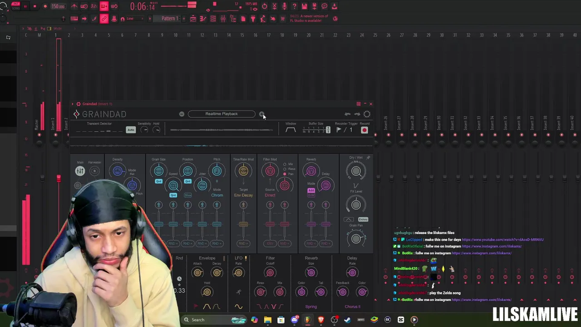
Task: Click Graindad redo arrow
Action: (357, 114)
